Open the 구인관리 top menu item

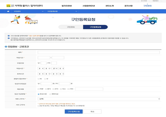click(147, 6)
